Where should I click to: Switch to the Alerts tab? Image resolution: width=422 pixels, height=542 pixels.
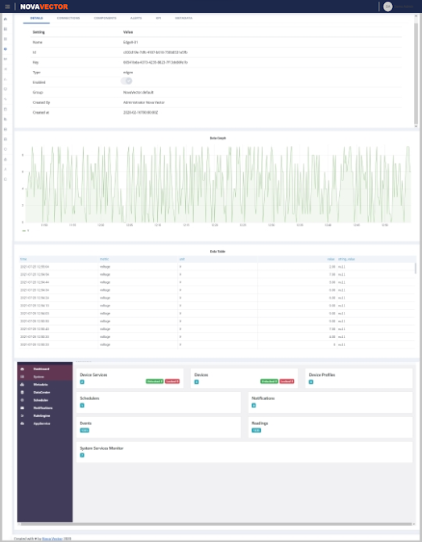coord(136,18)
